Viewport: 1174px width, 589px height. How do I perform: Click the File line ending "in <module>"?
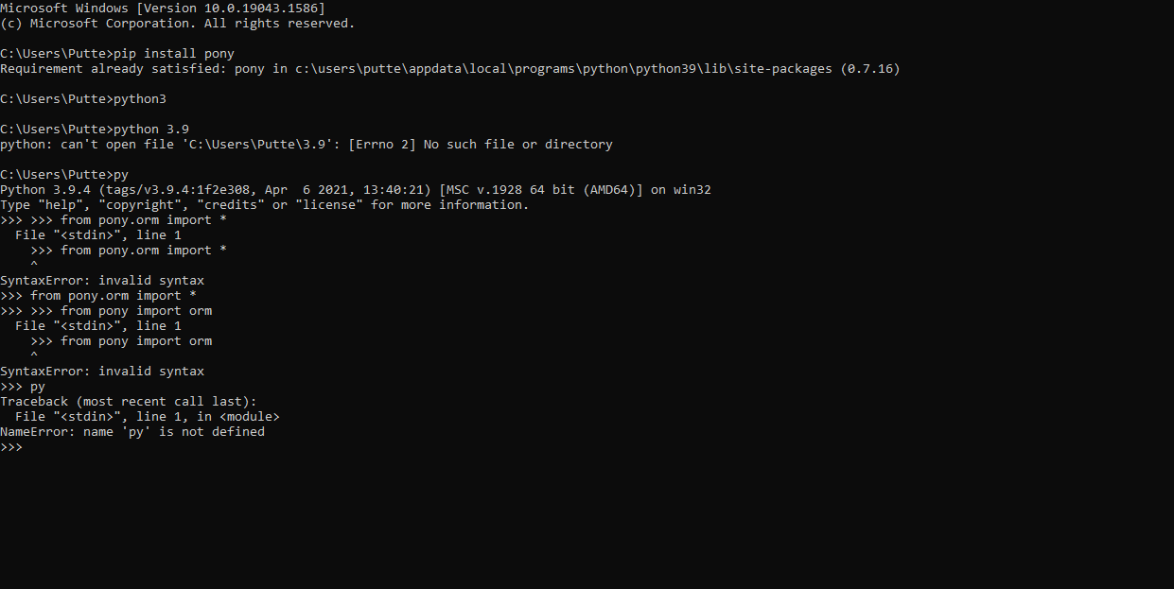[147, 417]
